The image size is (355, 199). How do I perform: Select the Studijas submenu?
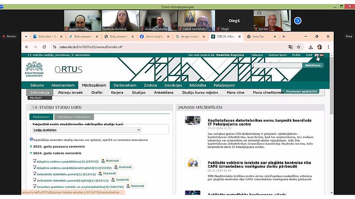[x=138, y=92]
